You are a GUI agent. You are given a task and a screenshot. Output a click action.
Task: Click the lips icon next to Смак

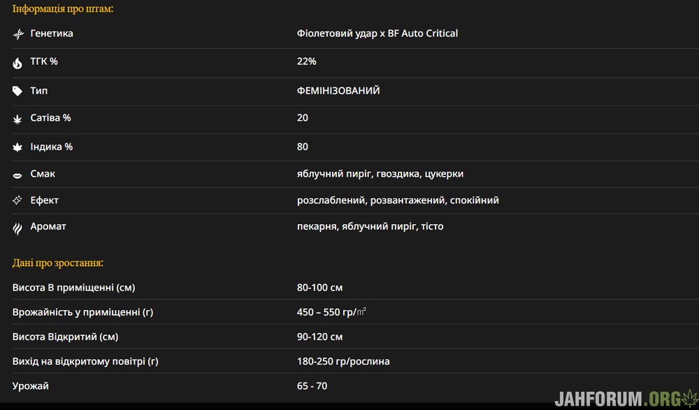[17, 174]
